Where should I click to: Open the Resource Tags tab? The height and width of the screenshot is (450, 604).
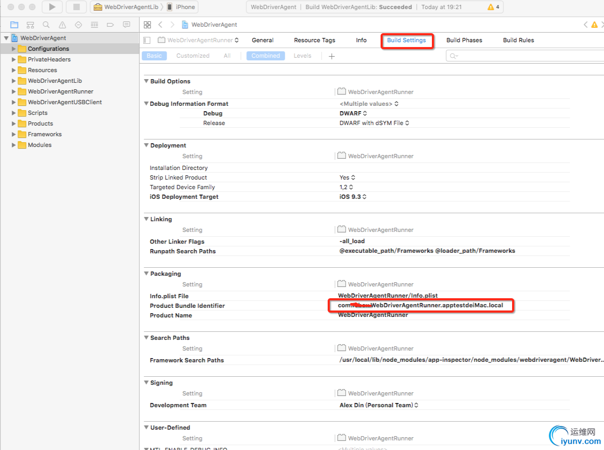pos(314,40)
